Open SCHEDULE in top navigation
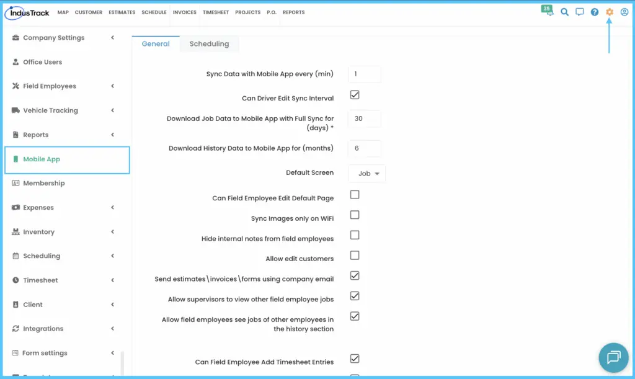The height and width of the screenshot is (379, 635). click(154, 12)
